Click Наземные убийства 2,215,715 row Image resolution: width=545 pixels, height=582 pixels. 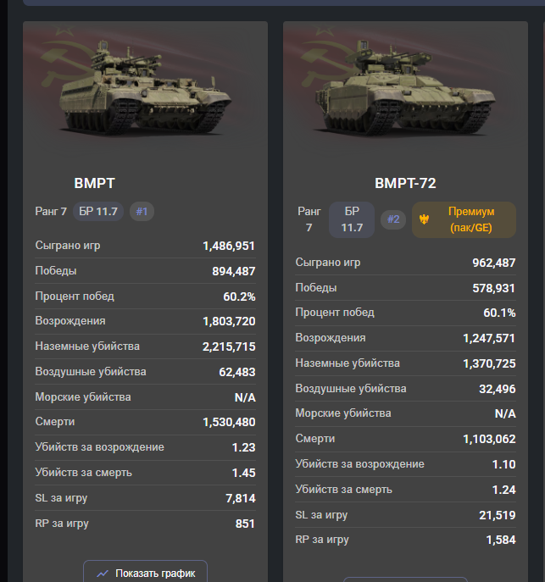[x=145, y=346]
